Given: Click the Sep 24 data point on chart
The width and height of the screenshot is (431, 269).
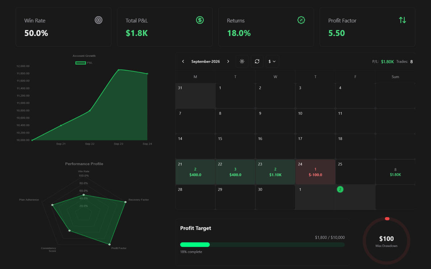Looking at the screenshot, I should (147, 74).
